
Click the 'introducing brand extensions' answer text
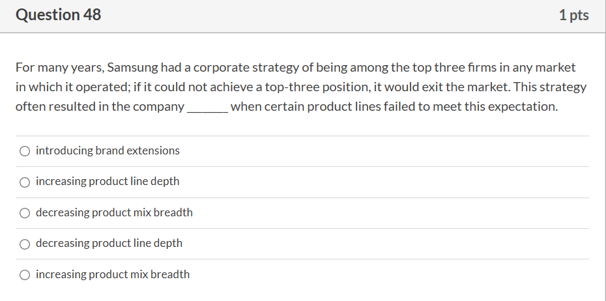point(108,150)
